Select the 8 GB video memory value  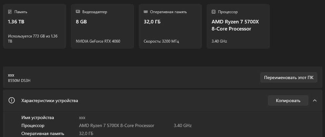tap(81, 22)
